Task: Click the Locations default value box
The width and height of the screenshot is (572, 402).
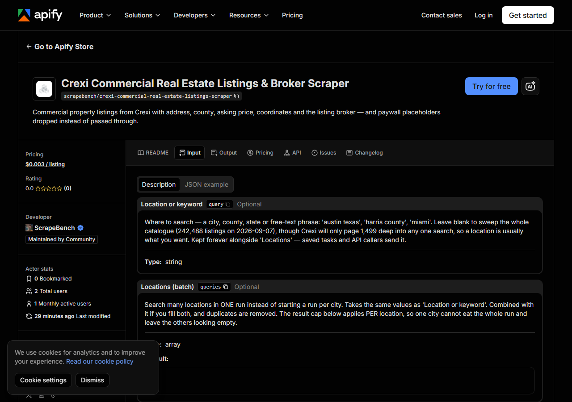Action: point(340,381)
